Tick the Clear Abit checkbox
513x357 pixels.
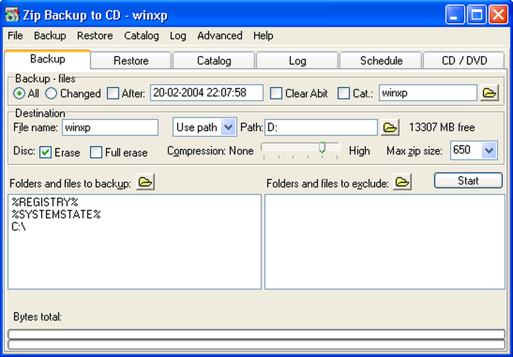coord(276,93)
